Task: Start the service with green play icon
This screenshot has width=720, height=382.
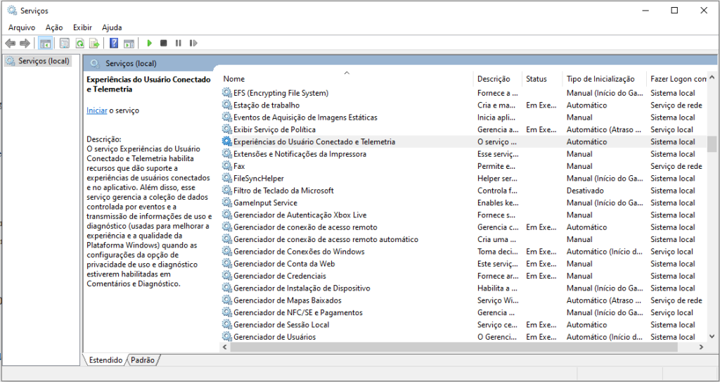Action: coord(149,43)
